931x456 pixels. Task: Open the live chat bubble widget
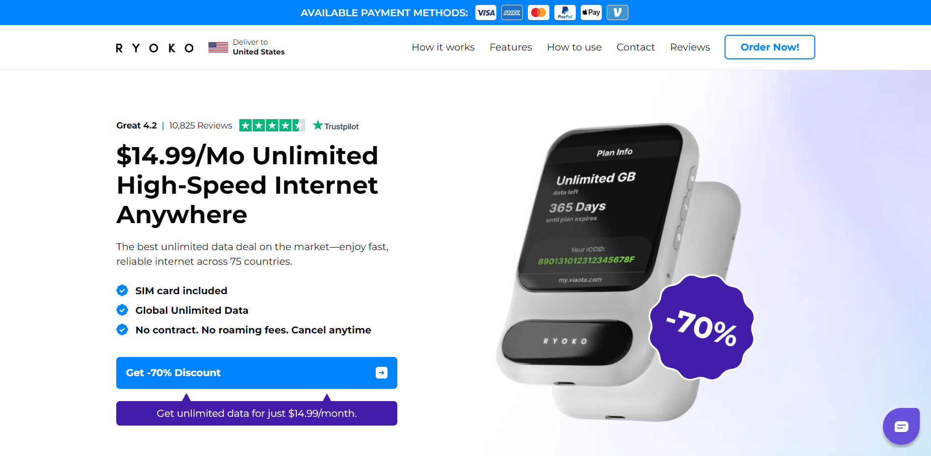click(x=901, y=427)
